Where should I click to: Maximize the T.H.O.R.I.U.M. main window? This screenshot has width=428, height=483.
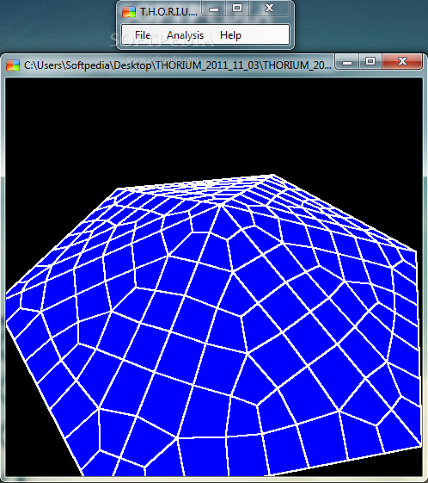[x=237, y=9]
